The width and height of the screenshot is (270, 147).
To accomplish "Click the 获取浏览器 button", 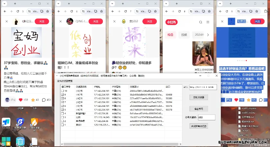I will pos(199,97).
